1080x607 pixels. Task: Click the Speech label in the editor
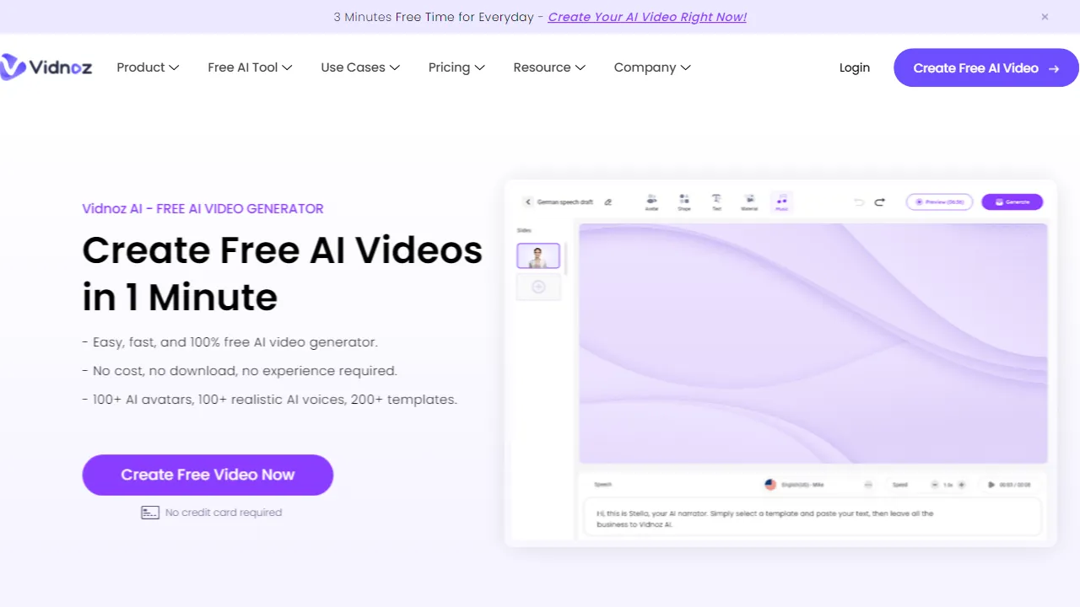602,485
